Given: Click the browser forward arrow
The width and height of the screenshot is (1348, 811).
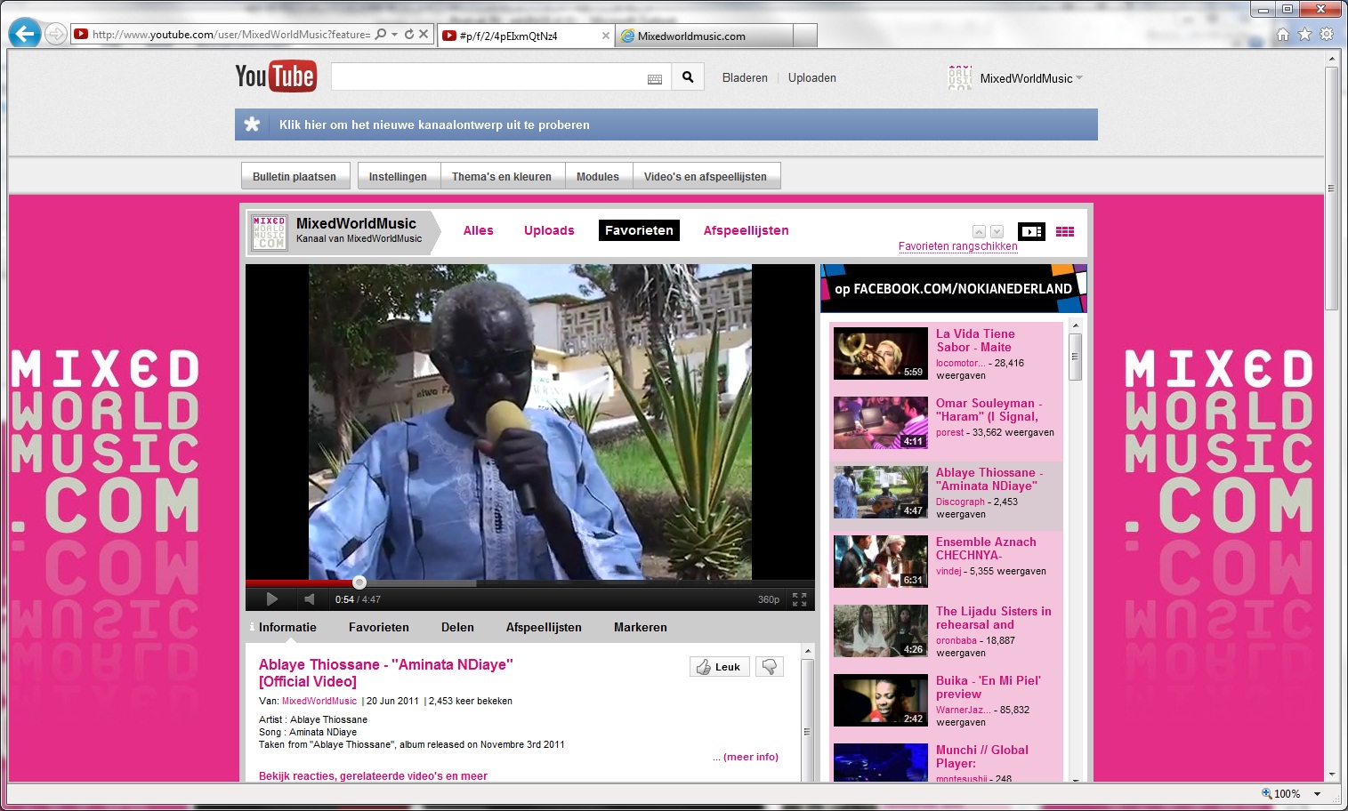Looking at the screenshot, I should [x=55, y=35].
